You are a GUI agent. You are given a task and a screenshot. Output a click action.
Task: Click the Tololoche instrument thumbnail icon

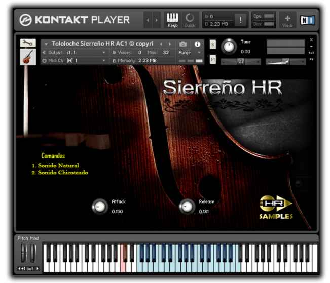tap(28, 57)
